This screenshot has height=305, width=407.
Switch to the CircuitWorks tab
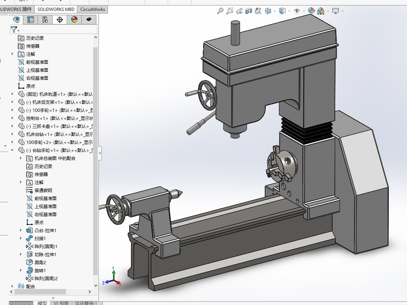tap(92, 9)
